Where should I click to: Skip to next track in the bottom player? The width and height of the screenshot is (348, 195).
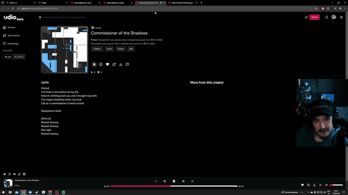pyautogui.click(x=184, y=181)
